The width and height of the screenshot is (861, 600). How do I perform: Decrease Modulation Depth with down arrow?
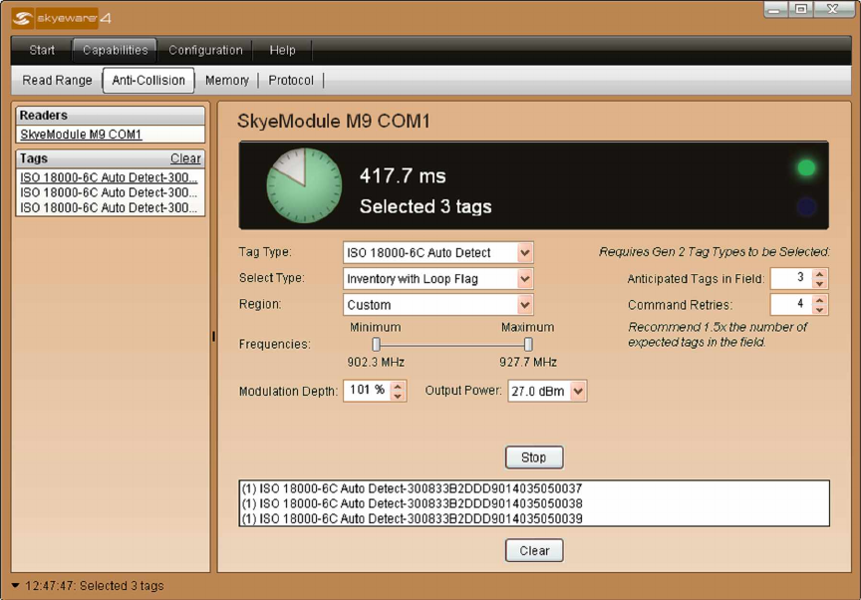[x=398, y=396]
